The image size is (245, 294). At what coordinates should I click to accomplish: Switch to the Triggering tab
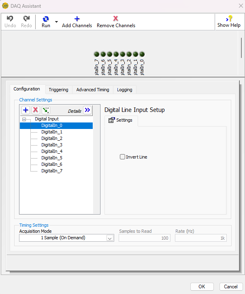[58, 90]
